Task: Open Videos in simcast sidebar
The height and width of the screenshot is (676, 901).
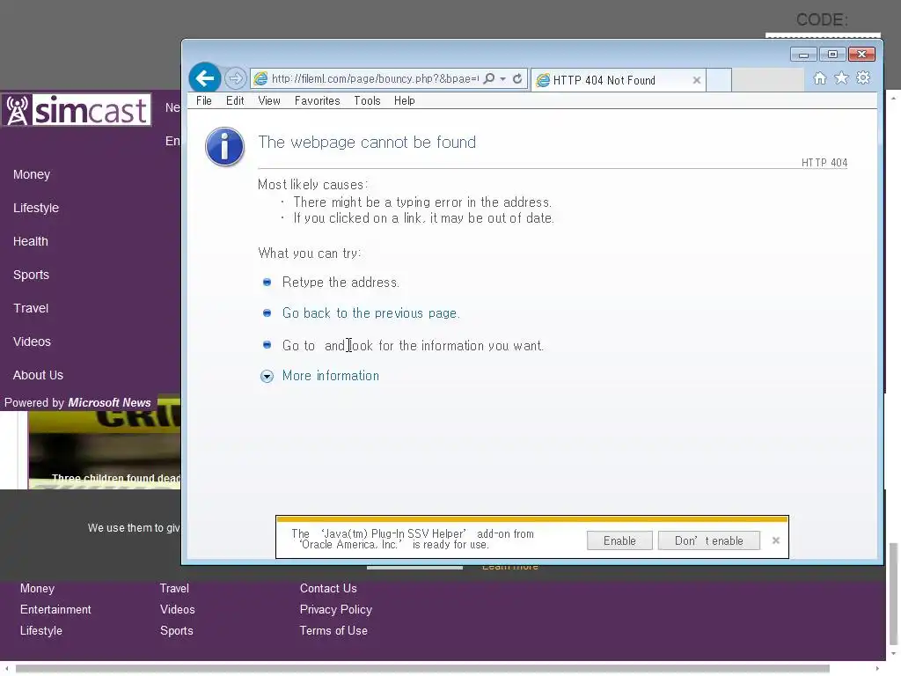Action: [x=33, y=342]
